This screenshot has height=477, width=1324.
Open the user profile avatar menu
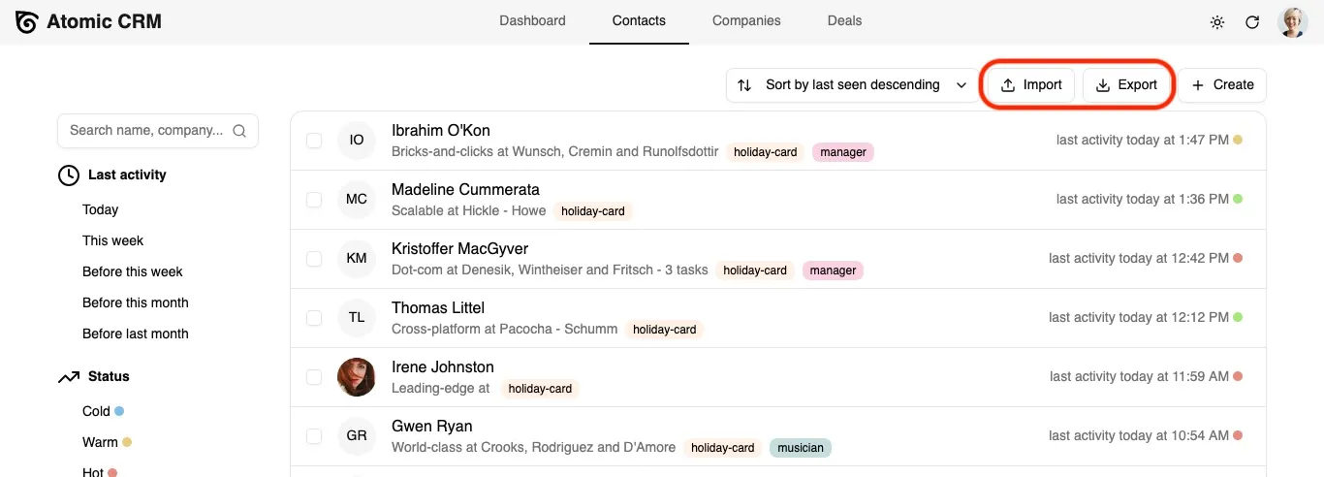click(1293, 22)
